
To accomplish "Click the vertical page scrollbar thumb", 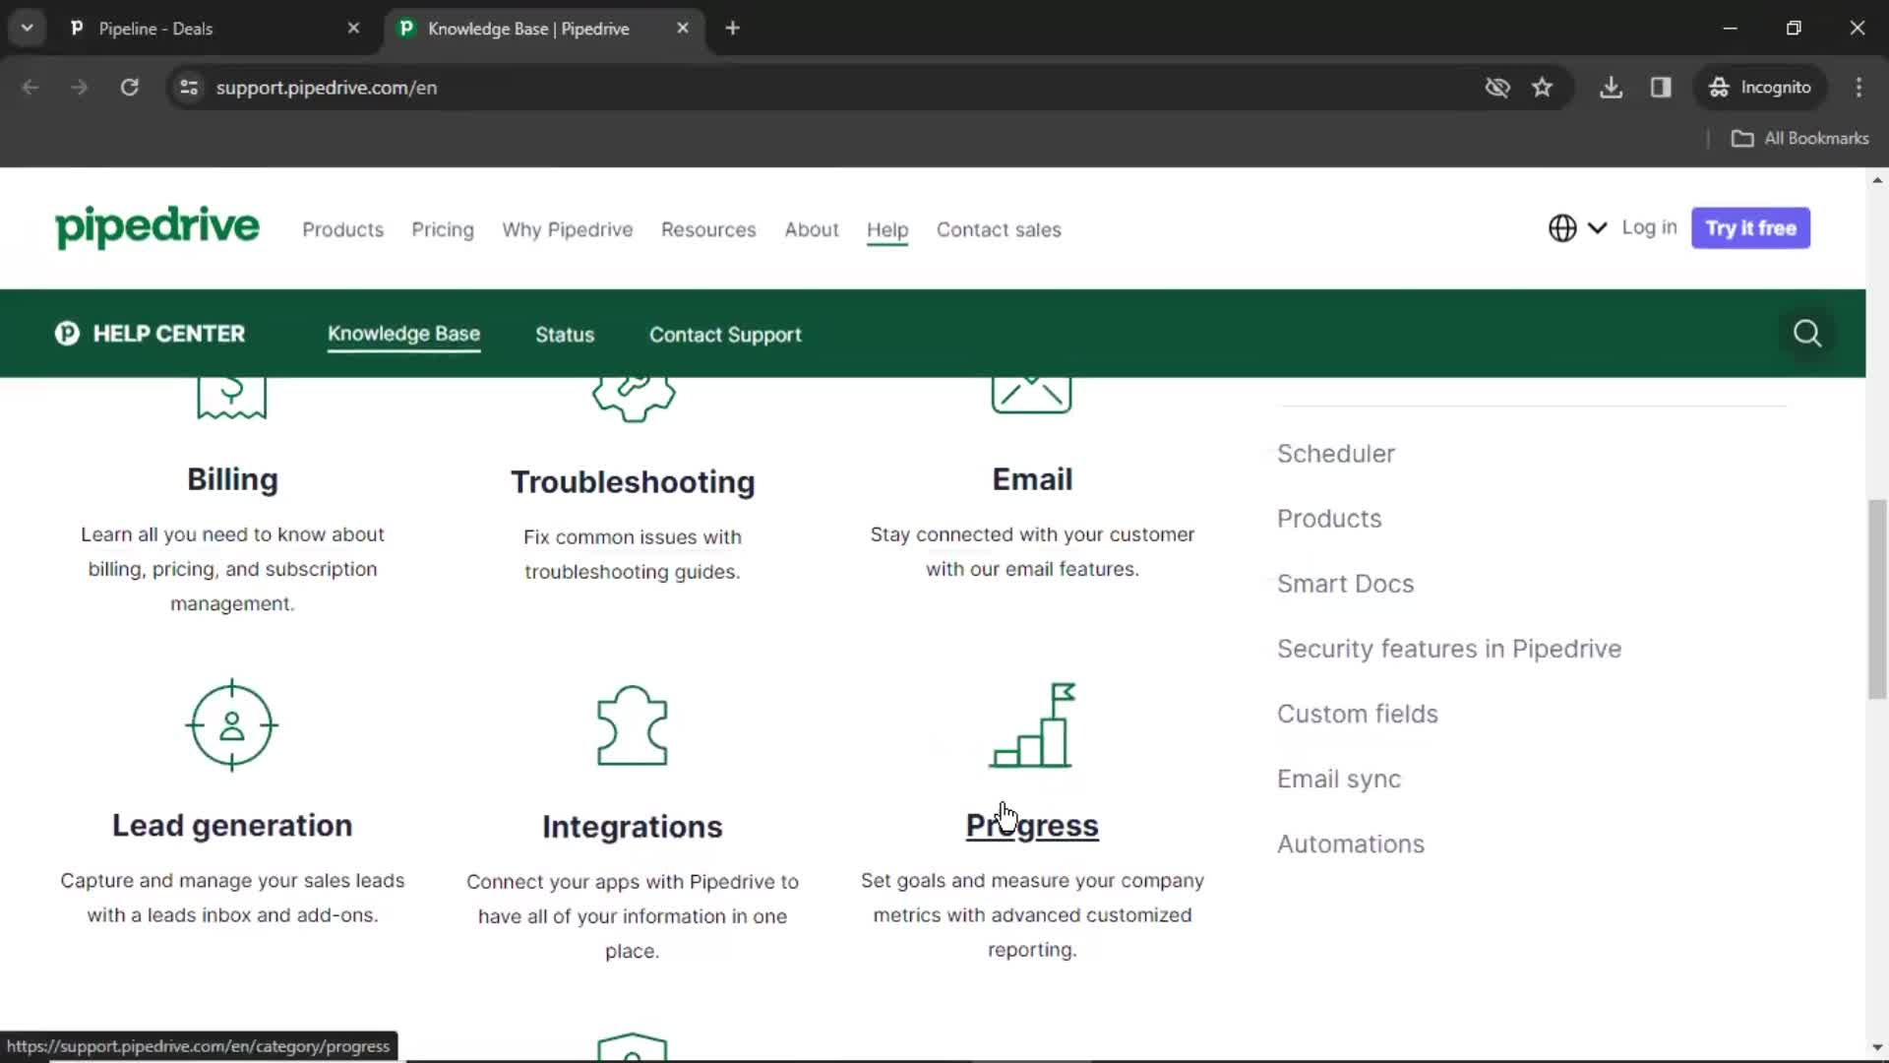I will 1877,599.
